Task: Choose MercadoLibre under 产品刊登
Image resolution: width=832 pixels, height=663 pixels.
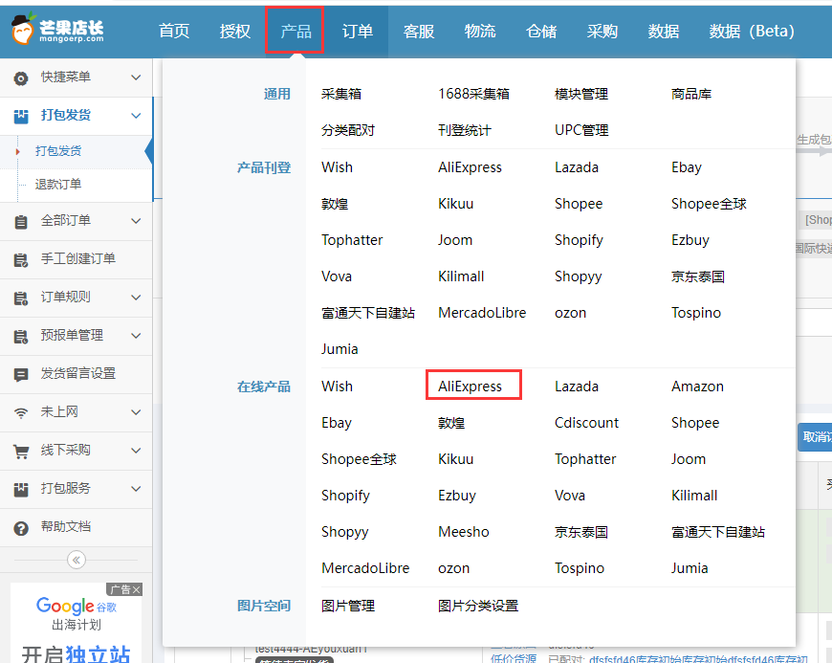Action: coord(482,313)
